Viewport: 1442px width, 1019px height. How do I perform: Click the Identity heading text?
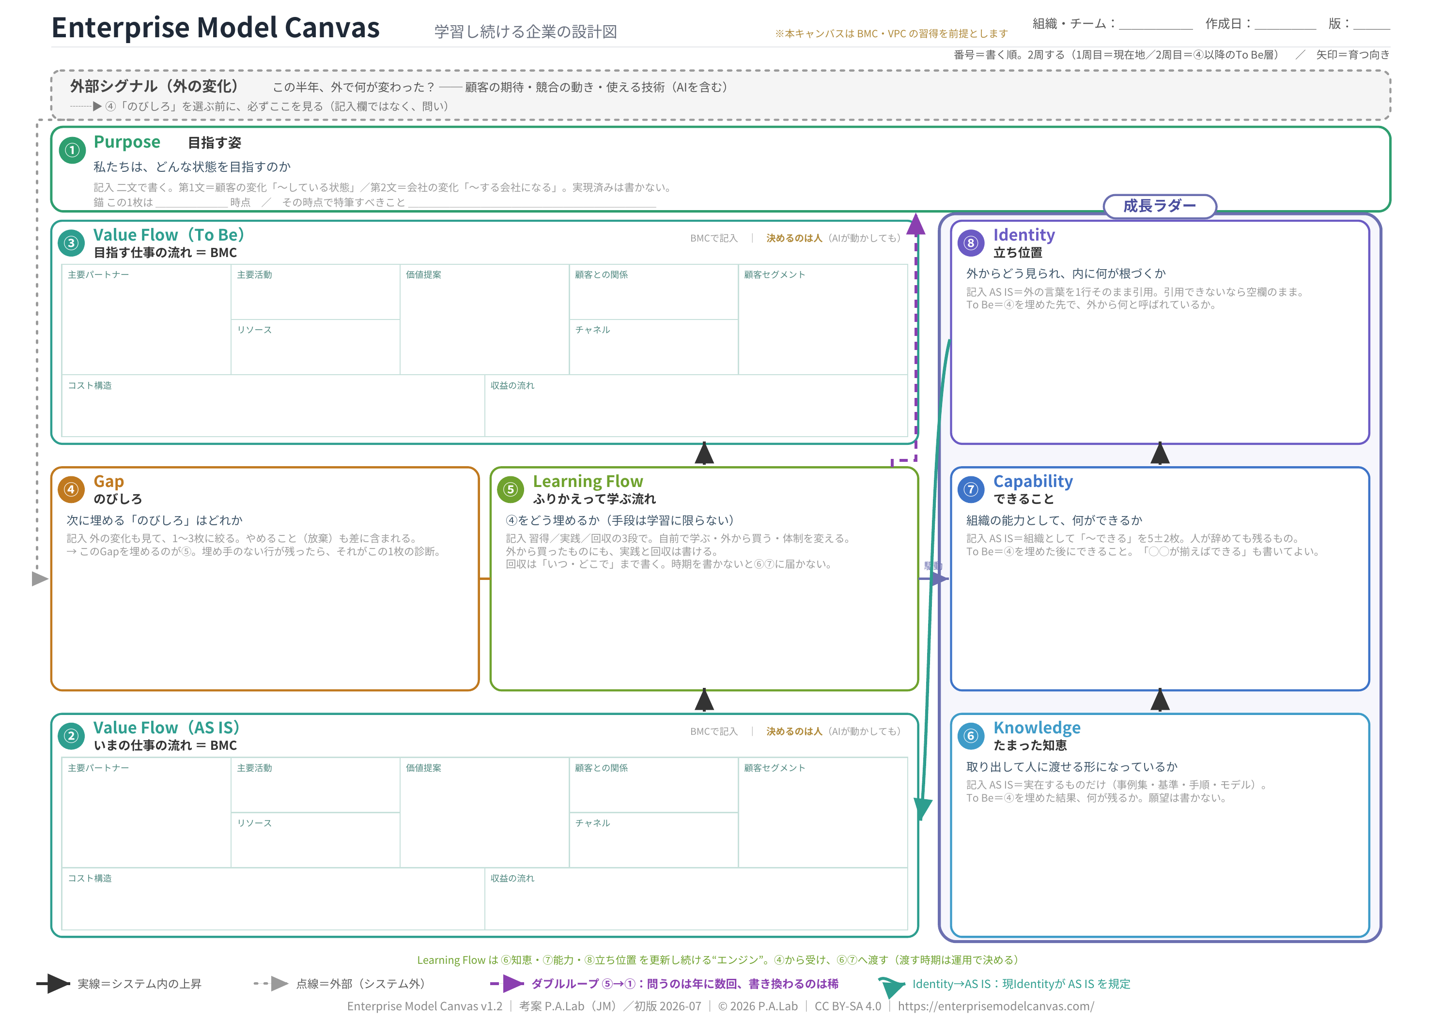(x=1023, y=235)
